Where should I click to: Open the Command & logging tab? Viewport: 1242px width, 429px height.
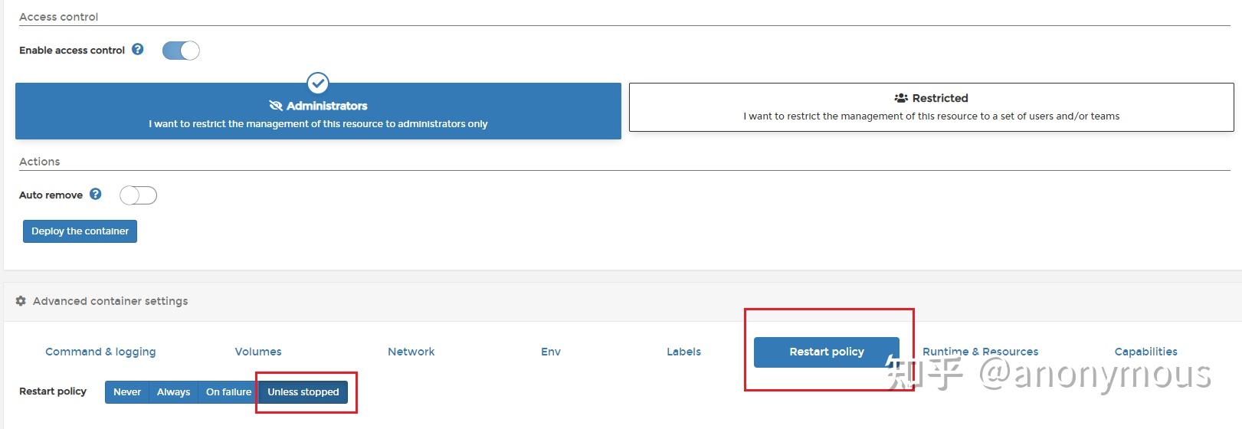100,352
